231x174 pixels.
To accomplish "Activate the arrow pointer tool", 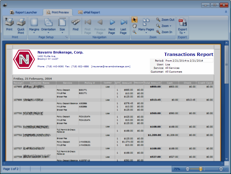I will [x=134, y=20].
